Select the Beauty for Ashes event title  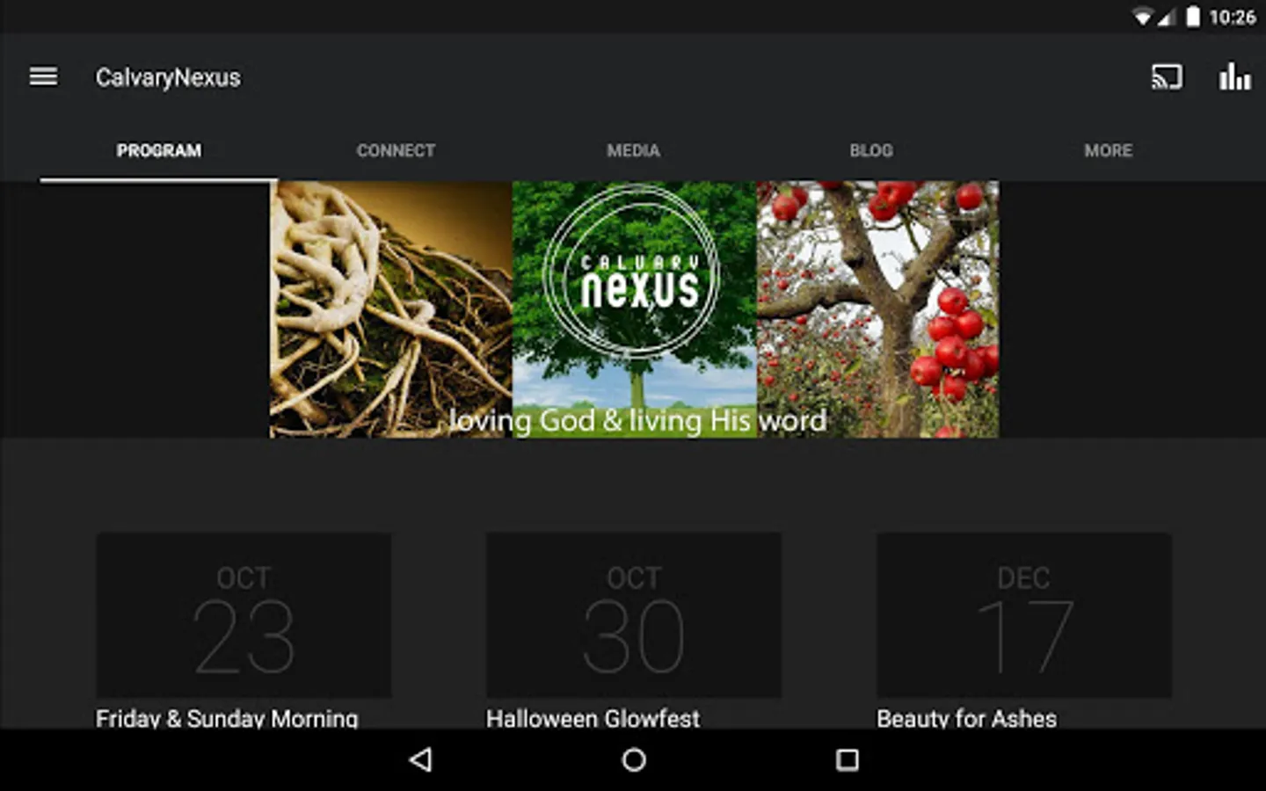(967, 718)
